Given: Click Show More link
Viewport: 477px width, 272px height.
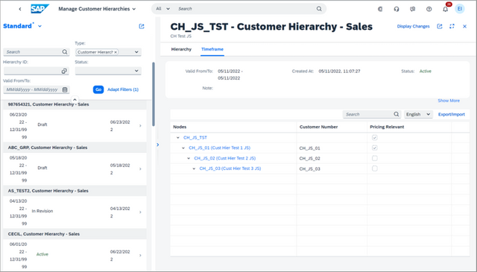Looking at the screenshot, I should 449,101.
